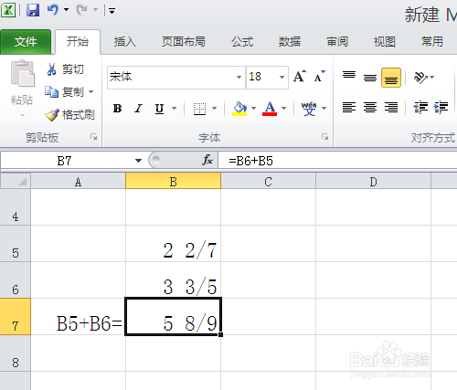Screen dimensions: 457x390
Task: Click the Excel application icon
Action: (8, 10)
